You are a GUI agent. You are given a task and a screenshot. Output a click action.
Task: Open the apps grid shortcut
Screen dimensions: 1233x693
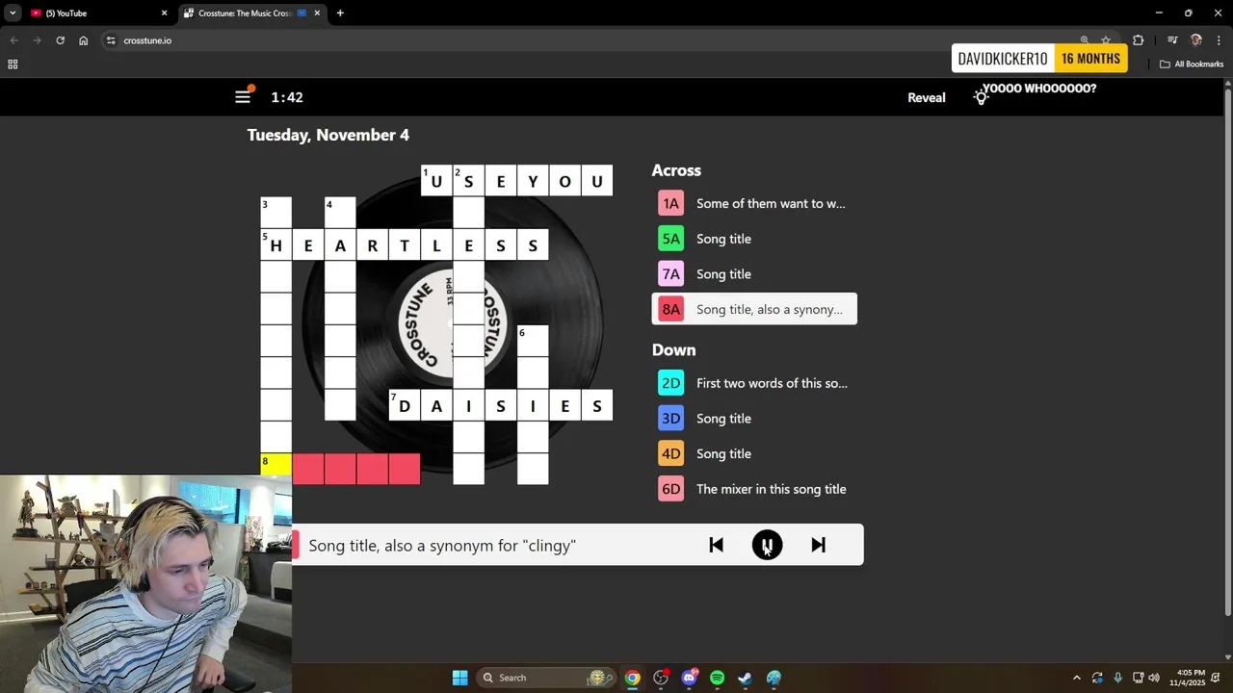click(13, 64)
